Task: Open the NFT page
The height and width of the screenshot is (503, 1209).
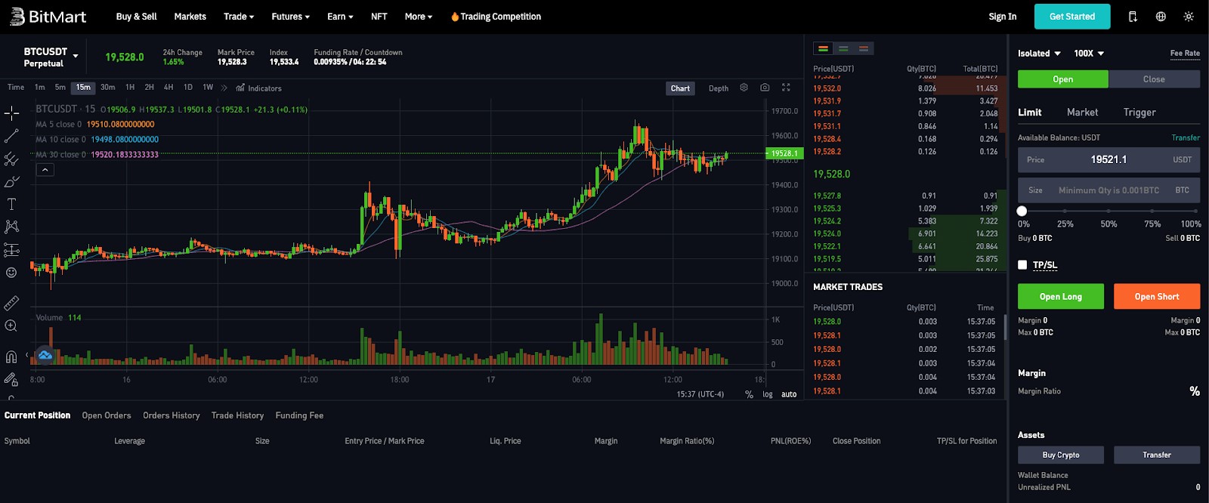Action: tap(379, 17)
